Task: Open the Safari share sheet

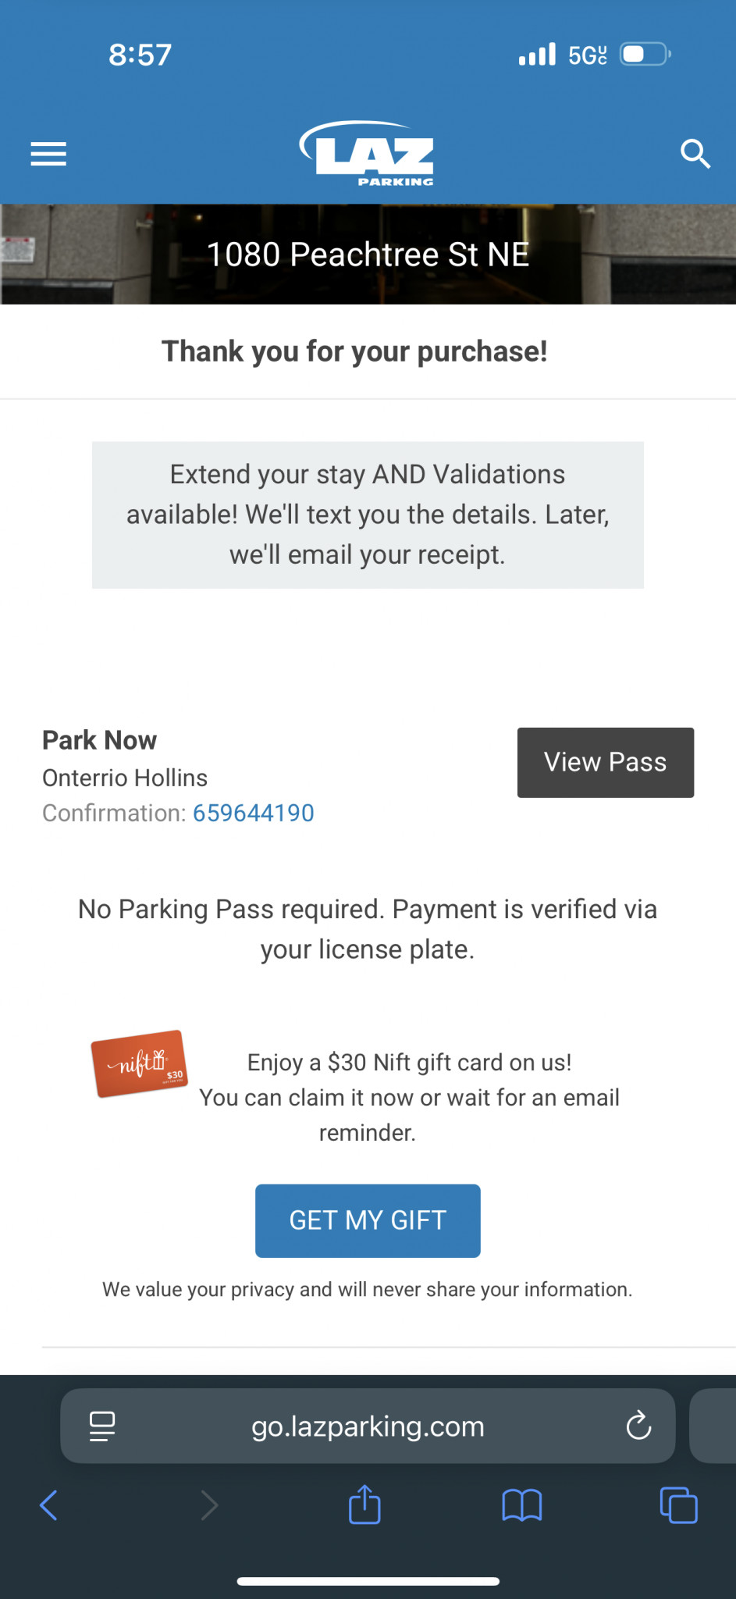Action: coord(364,1505)
